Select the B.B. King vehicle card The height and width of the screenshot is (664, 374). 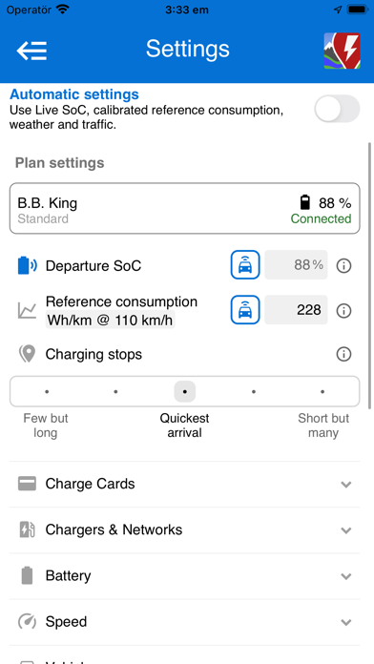(x=185, y=208)
